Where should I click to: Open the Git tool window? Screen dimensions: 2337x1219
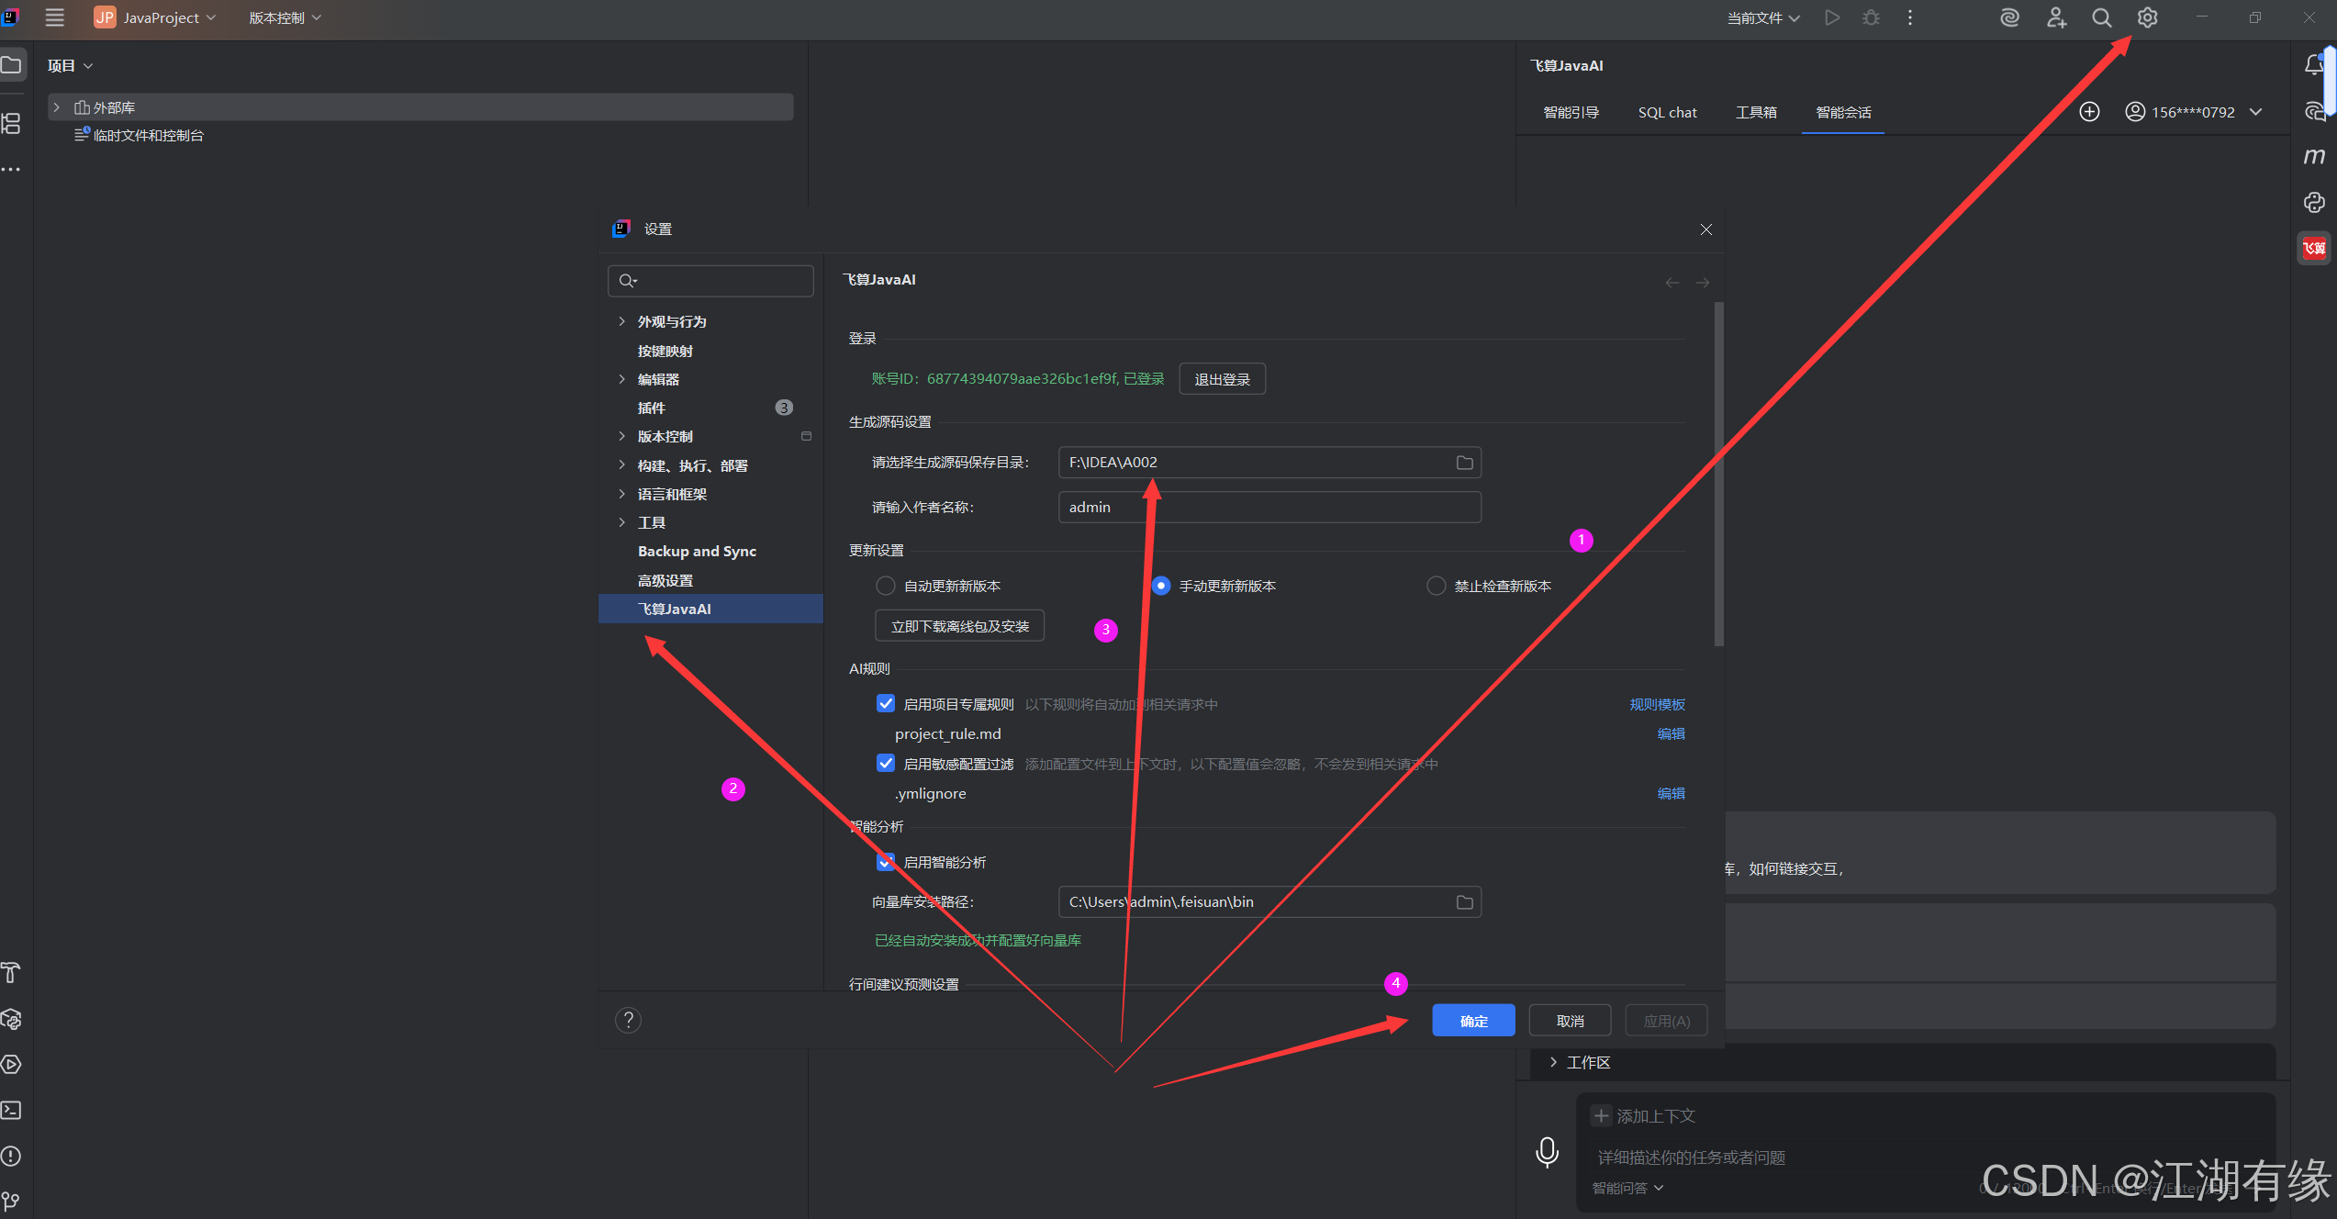click(x=11, y=1202)
